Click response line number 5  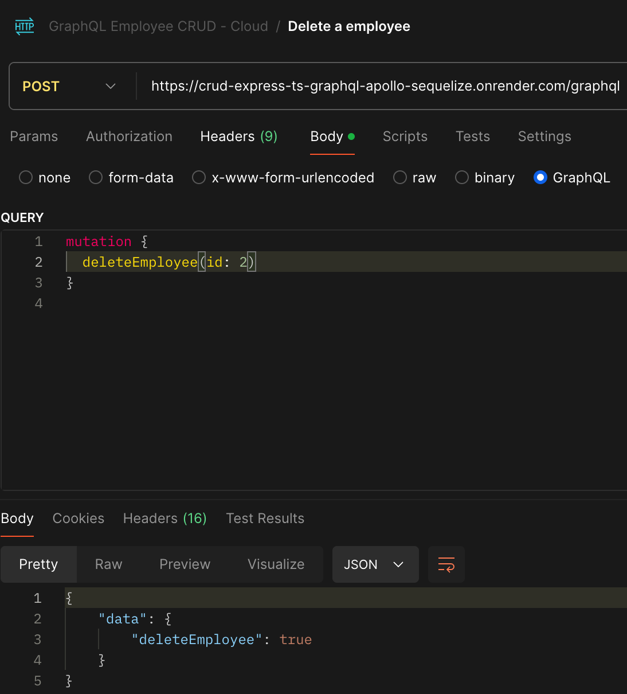pyautogui.click(x=38, y=681)
